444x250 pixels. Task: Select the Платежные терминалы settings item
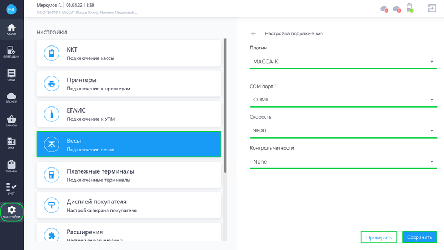[129, 175]
